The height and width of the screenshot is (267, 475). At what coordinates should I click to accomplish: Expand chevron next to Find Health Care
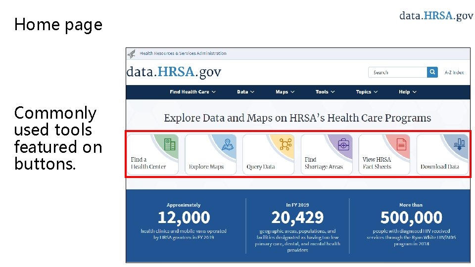coord(214,92)
